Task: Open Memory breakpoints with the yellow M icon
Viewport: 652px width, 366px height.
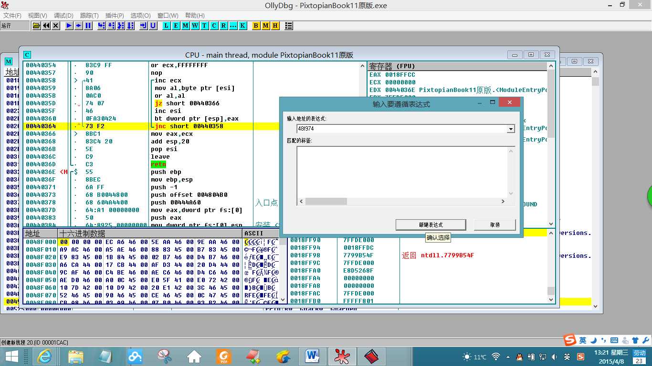Action: click(266, 26)
